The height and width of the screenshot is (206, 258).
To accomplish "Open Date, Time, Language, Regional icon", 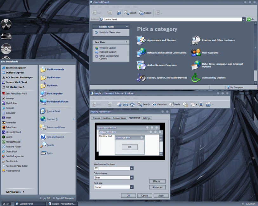I will click(x=196, y=65).
